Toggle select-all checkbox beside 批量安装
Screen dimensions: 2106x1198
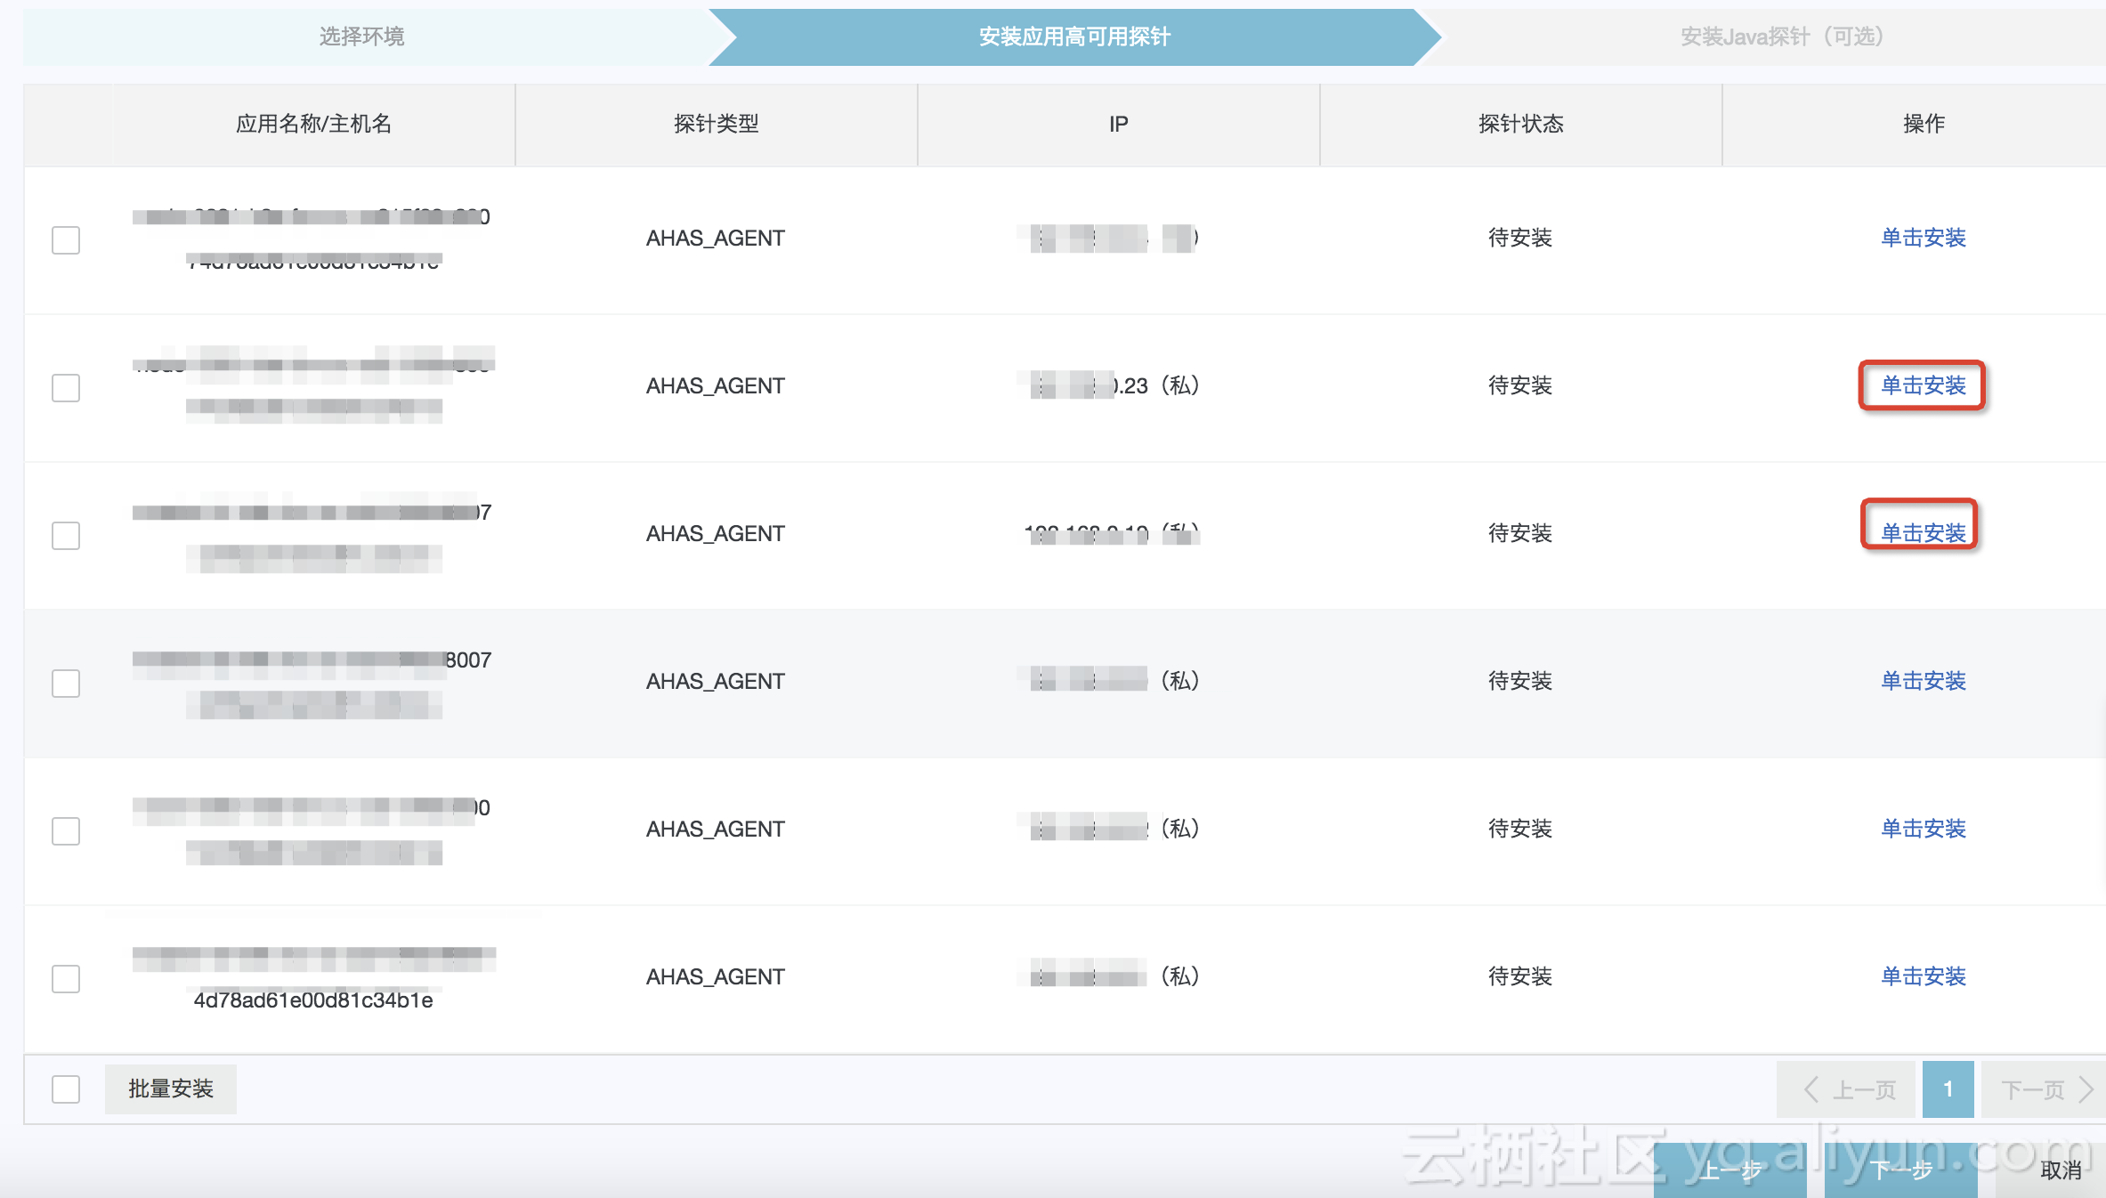66,1089
